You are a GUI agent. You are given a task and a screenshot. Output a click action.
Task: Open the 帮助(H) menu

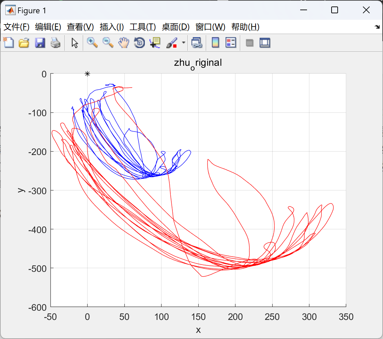[245, 27]
